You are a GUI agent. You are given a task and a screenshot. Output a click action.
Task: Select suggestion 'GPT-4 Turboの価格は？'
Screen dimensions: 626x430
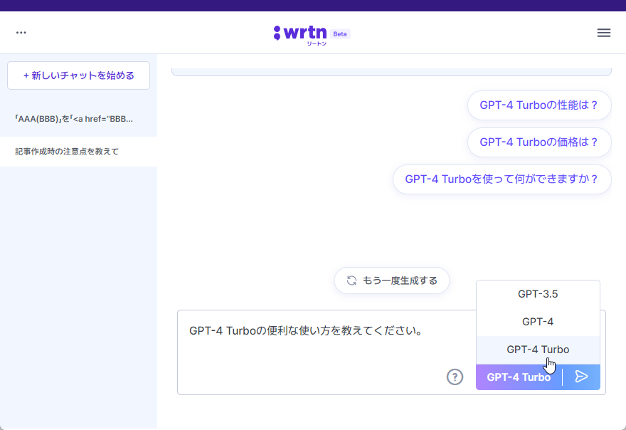tap(539, 142)
